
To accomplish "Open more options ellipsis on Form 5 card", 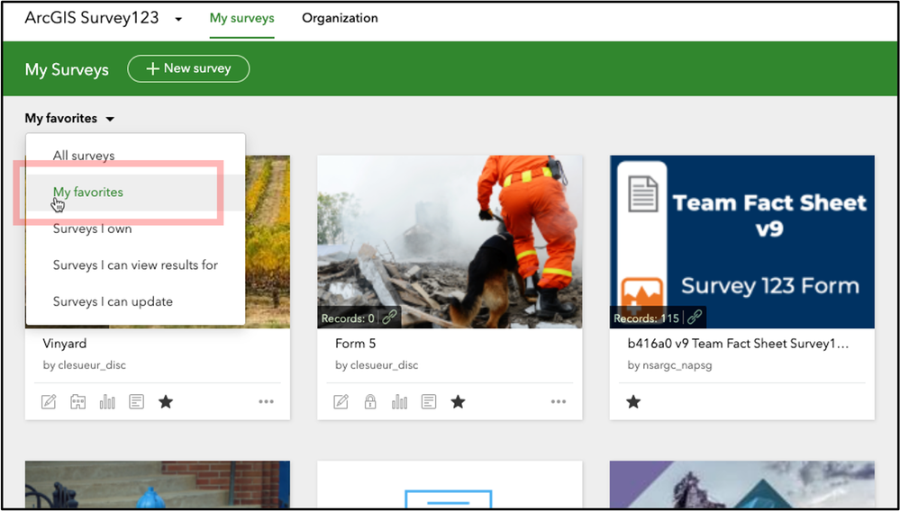I will (x=559, y=402).
